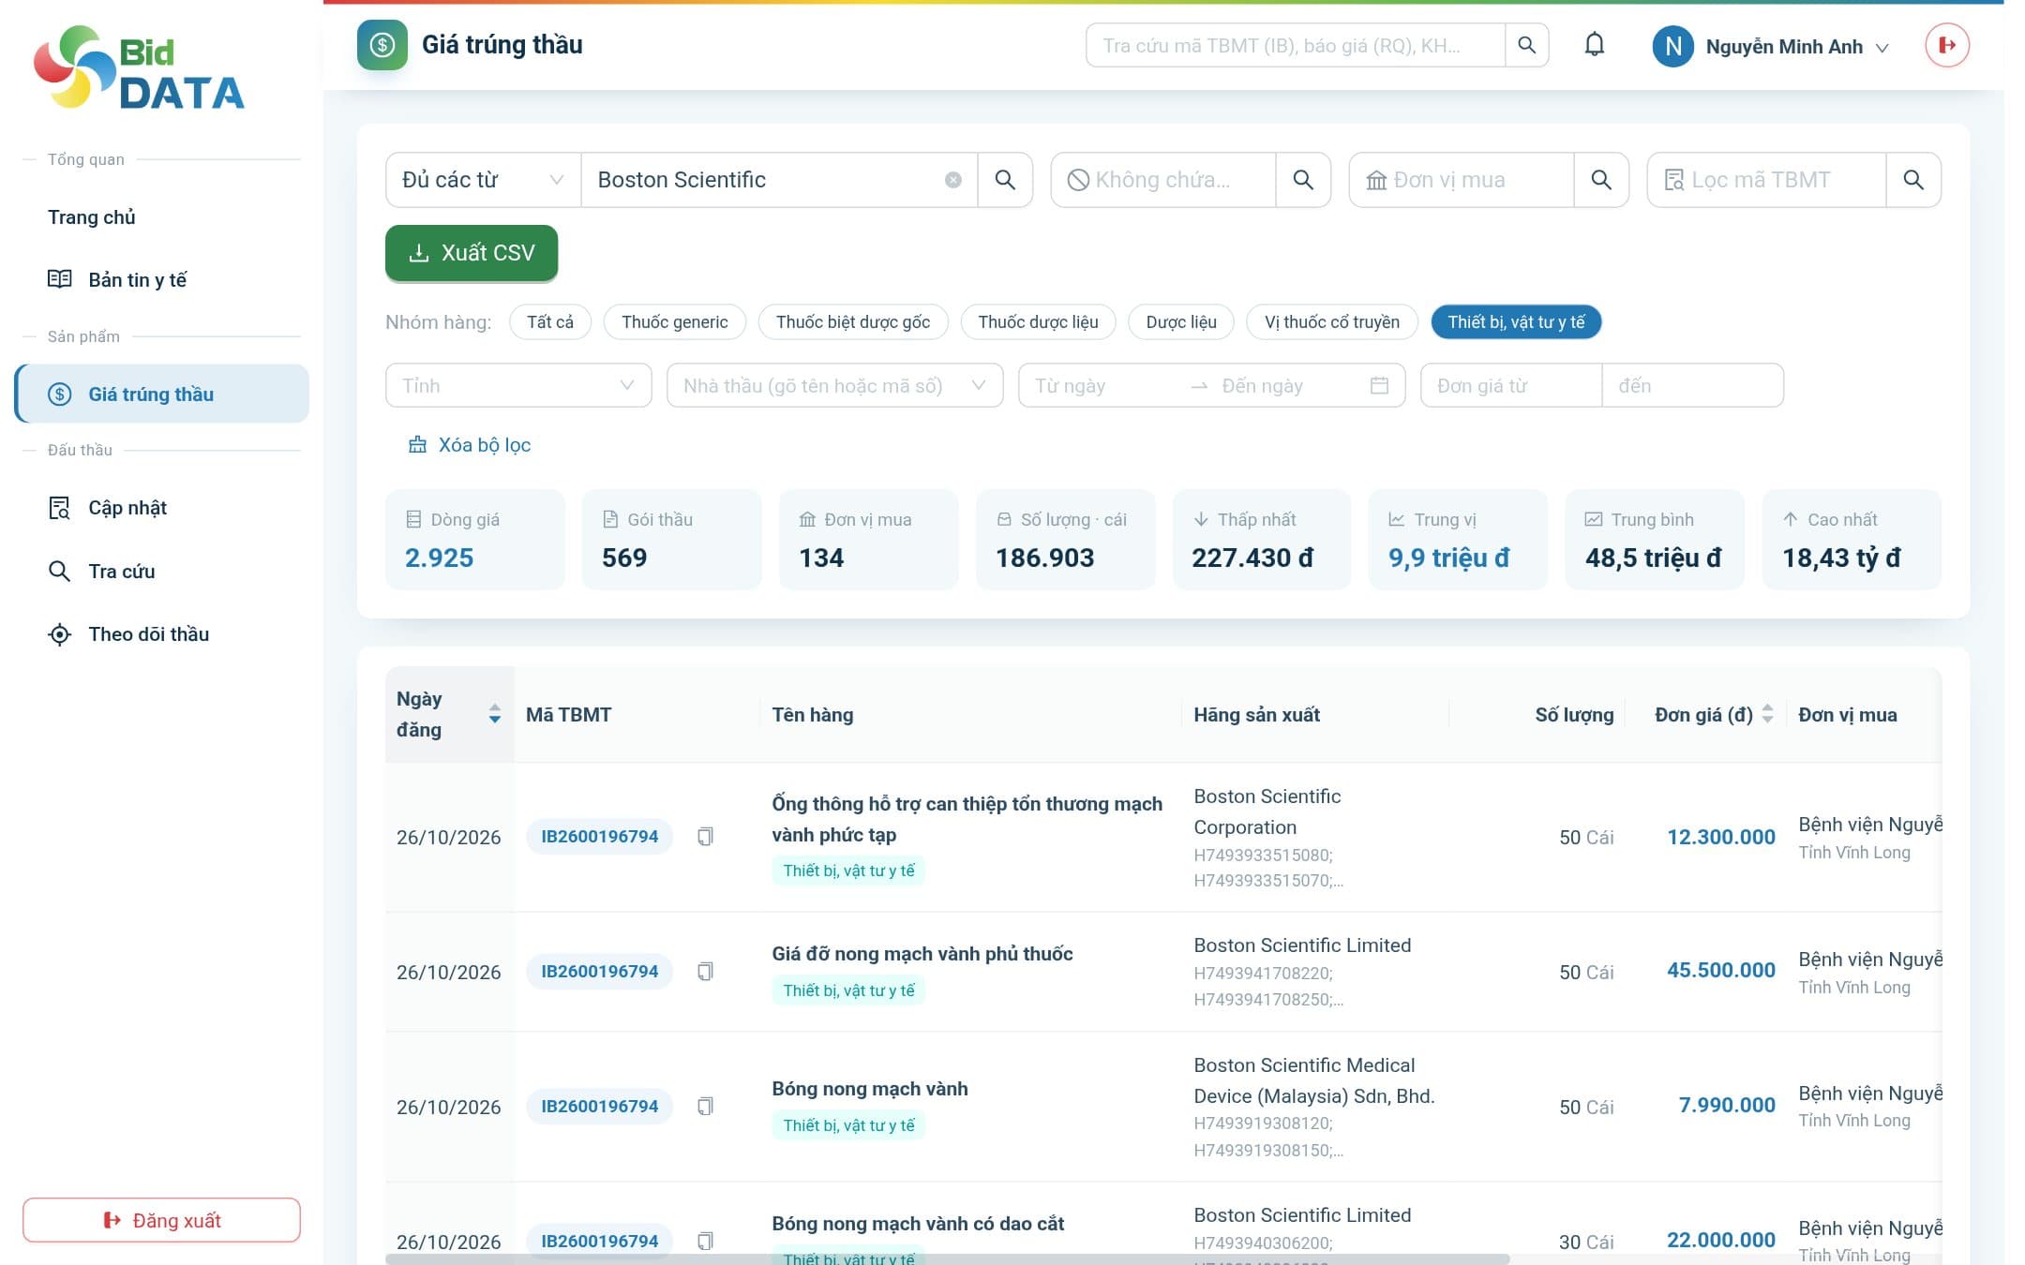Open the Nguyễn Minh Anh user menu
This screenshot has width=2025, height=1265.
click(x=1771, y=46)
